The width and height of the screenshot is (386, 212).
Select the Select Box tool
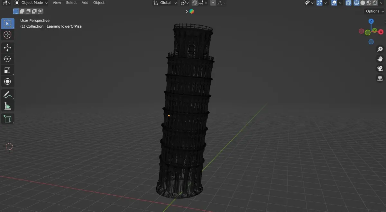8,23
